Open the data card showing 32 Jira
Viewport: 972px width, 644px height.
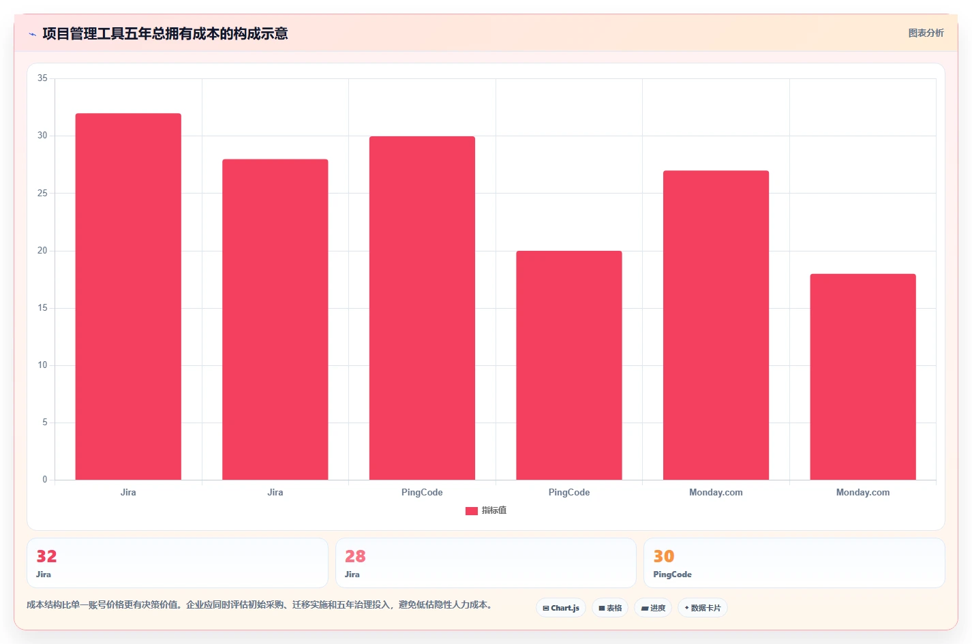[x=177, y=563]
